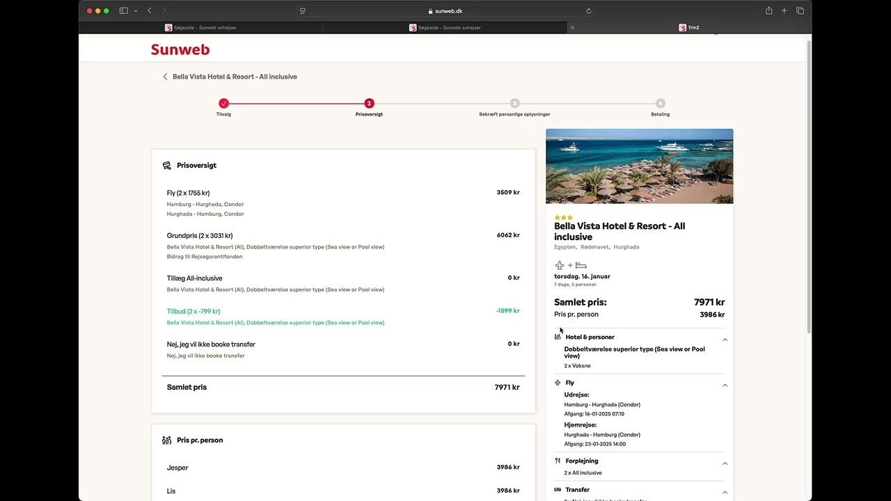This screenshot has width=891, height=501.
Task: Collapse the Fly section in summary
Action: click(x=725, y=385)
